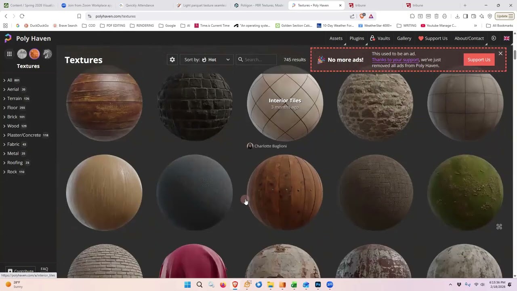Open the FAQ link
This screenshot has width=517, height=291.
44,269
